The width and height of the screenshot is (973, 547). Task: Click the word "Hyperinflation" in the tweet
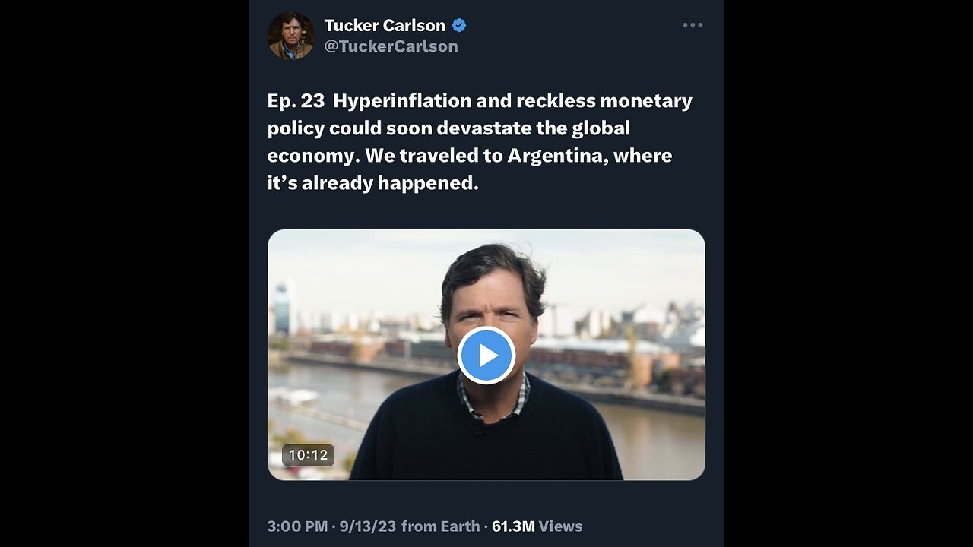tap(401, 101)
